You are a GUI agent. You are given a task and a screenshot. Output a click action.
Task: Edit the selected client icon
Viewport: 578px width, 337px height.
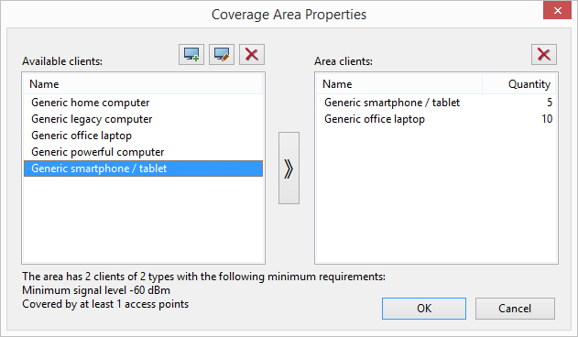pyautogui.click(x=222, y=55)
